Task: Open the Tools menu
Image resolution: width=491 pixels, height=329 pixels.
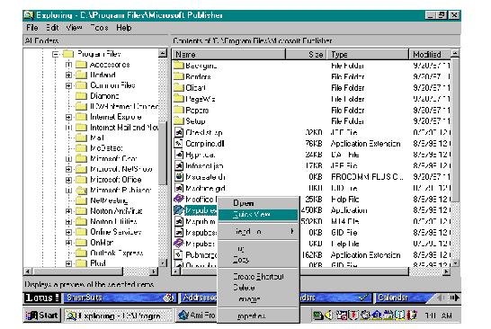Action: (99, 28)
